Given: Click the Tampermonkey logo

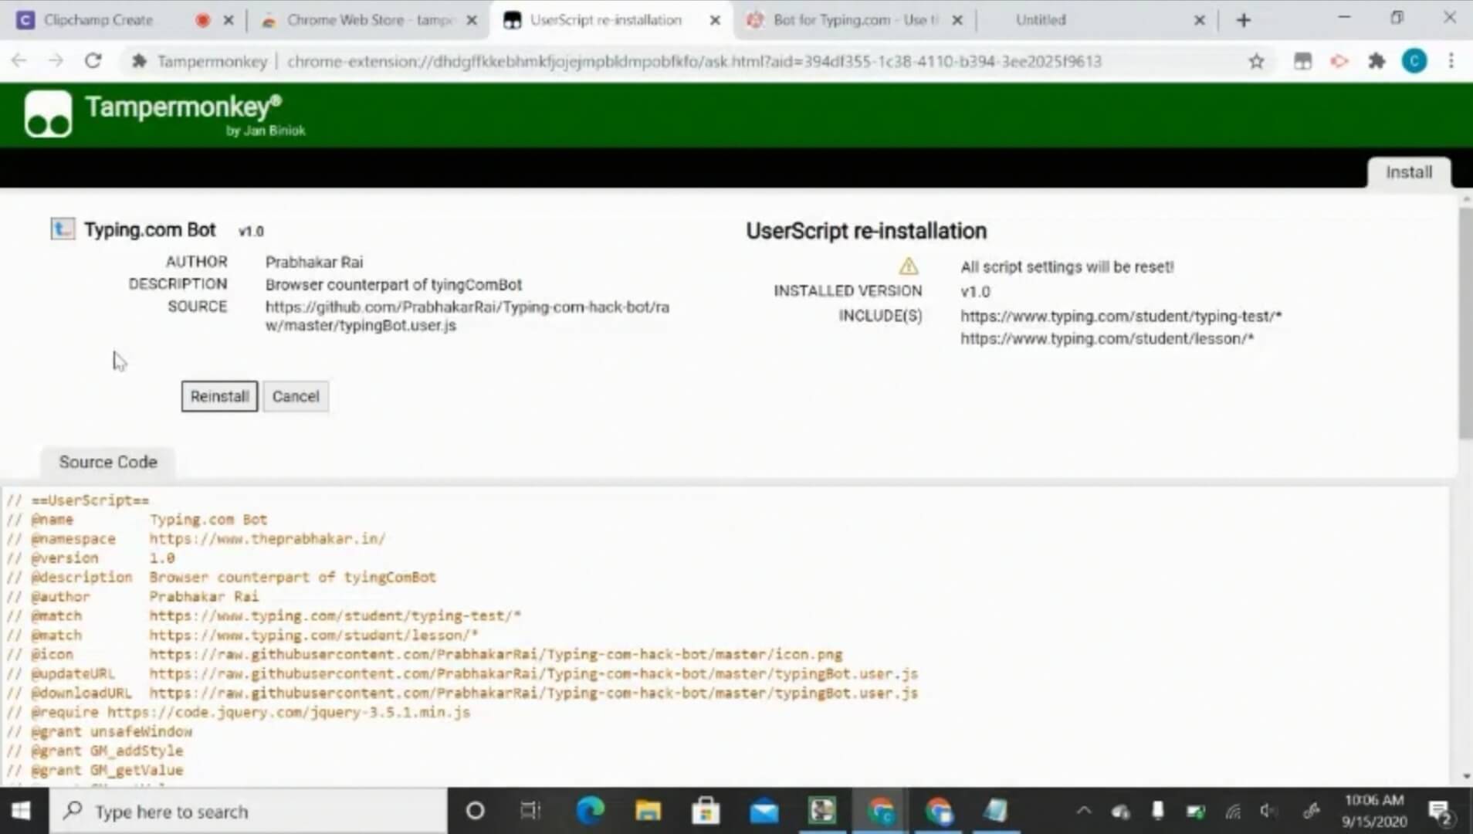Looking at the screenshot, I should click(48, 114).
